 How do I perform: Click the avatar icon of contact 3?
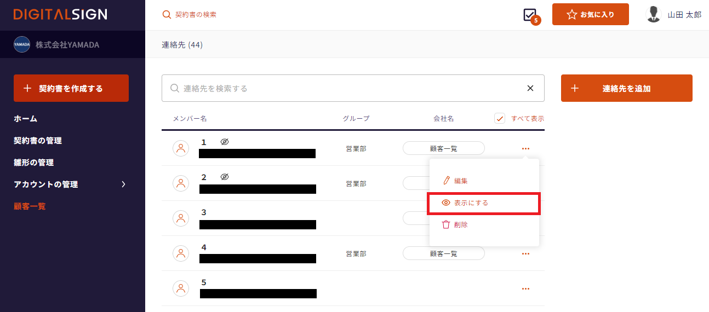[181, 218]
